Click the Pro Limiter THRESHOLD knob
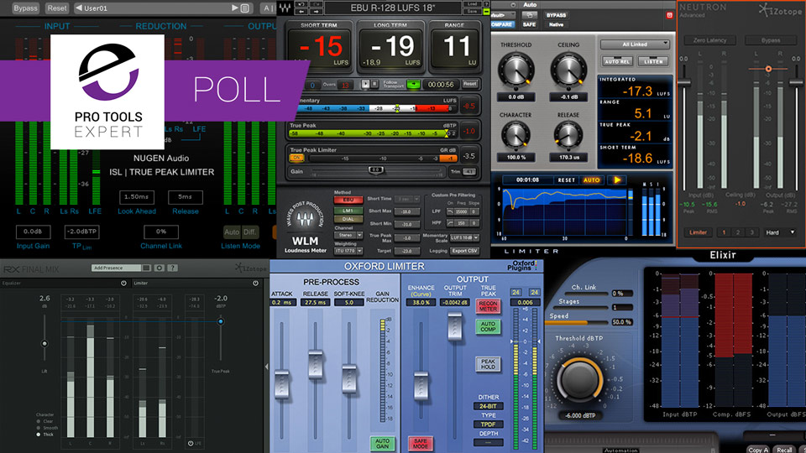 pos(515,70)
